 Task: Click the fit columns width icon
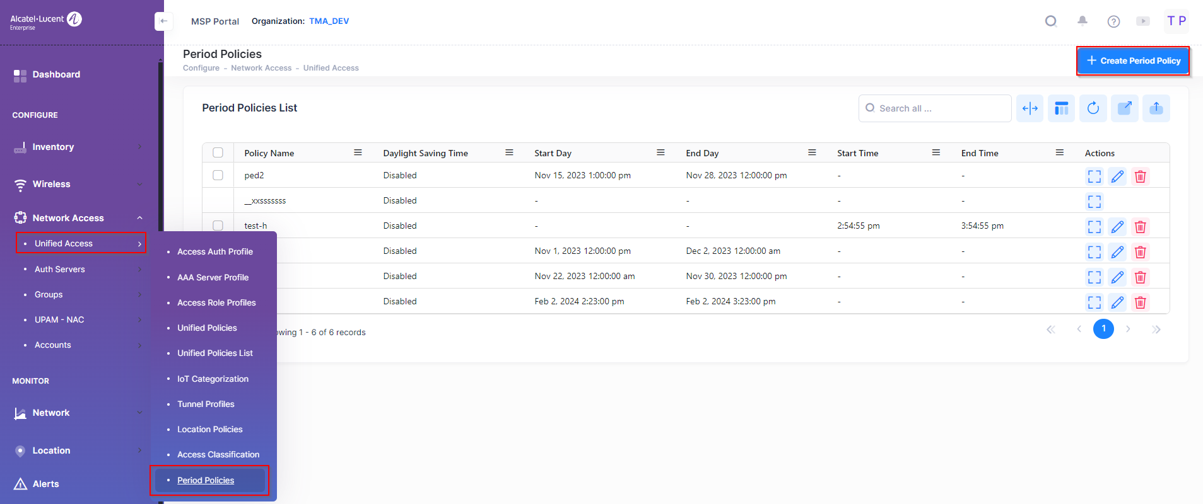(x=1030, y=108)
